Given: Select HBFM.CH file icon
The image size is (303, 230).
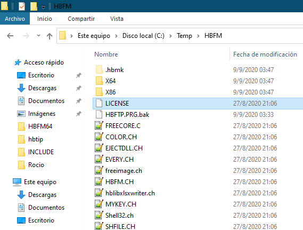Looking at the screenshot, I should [x=99, y=182].
